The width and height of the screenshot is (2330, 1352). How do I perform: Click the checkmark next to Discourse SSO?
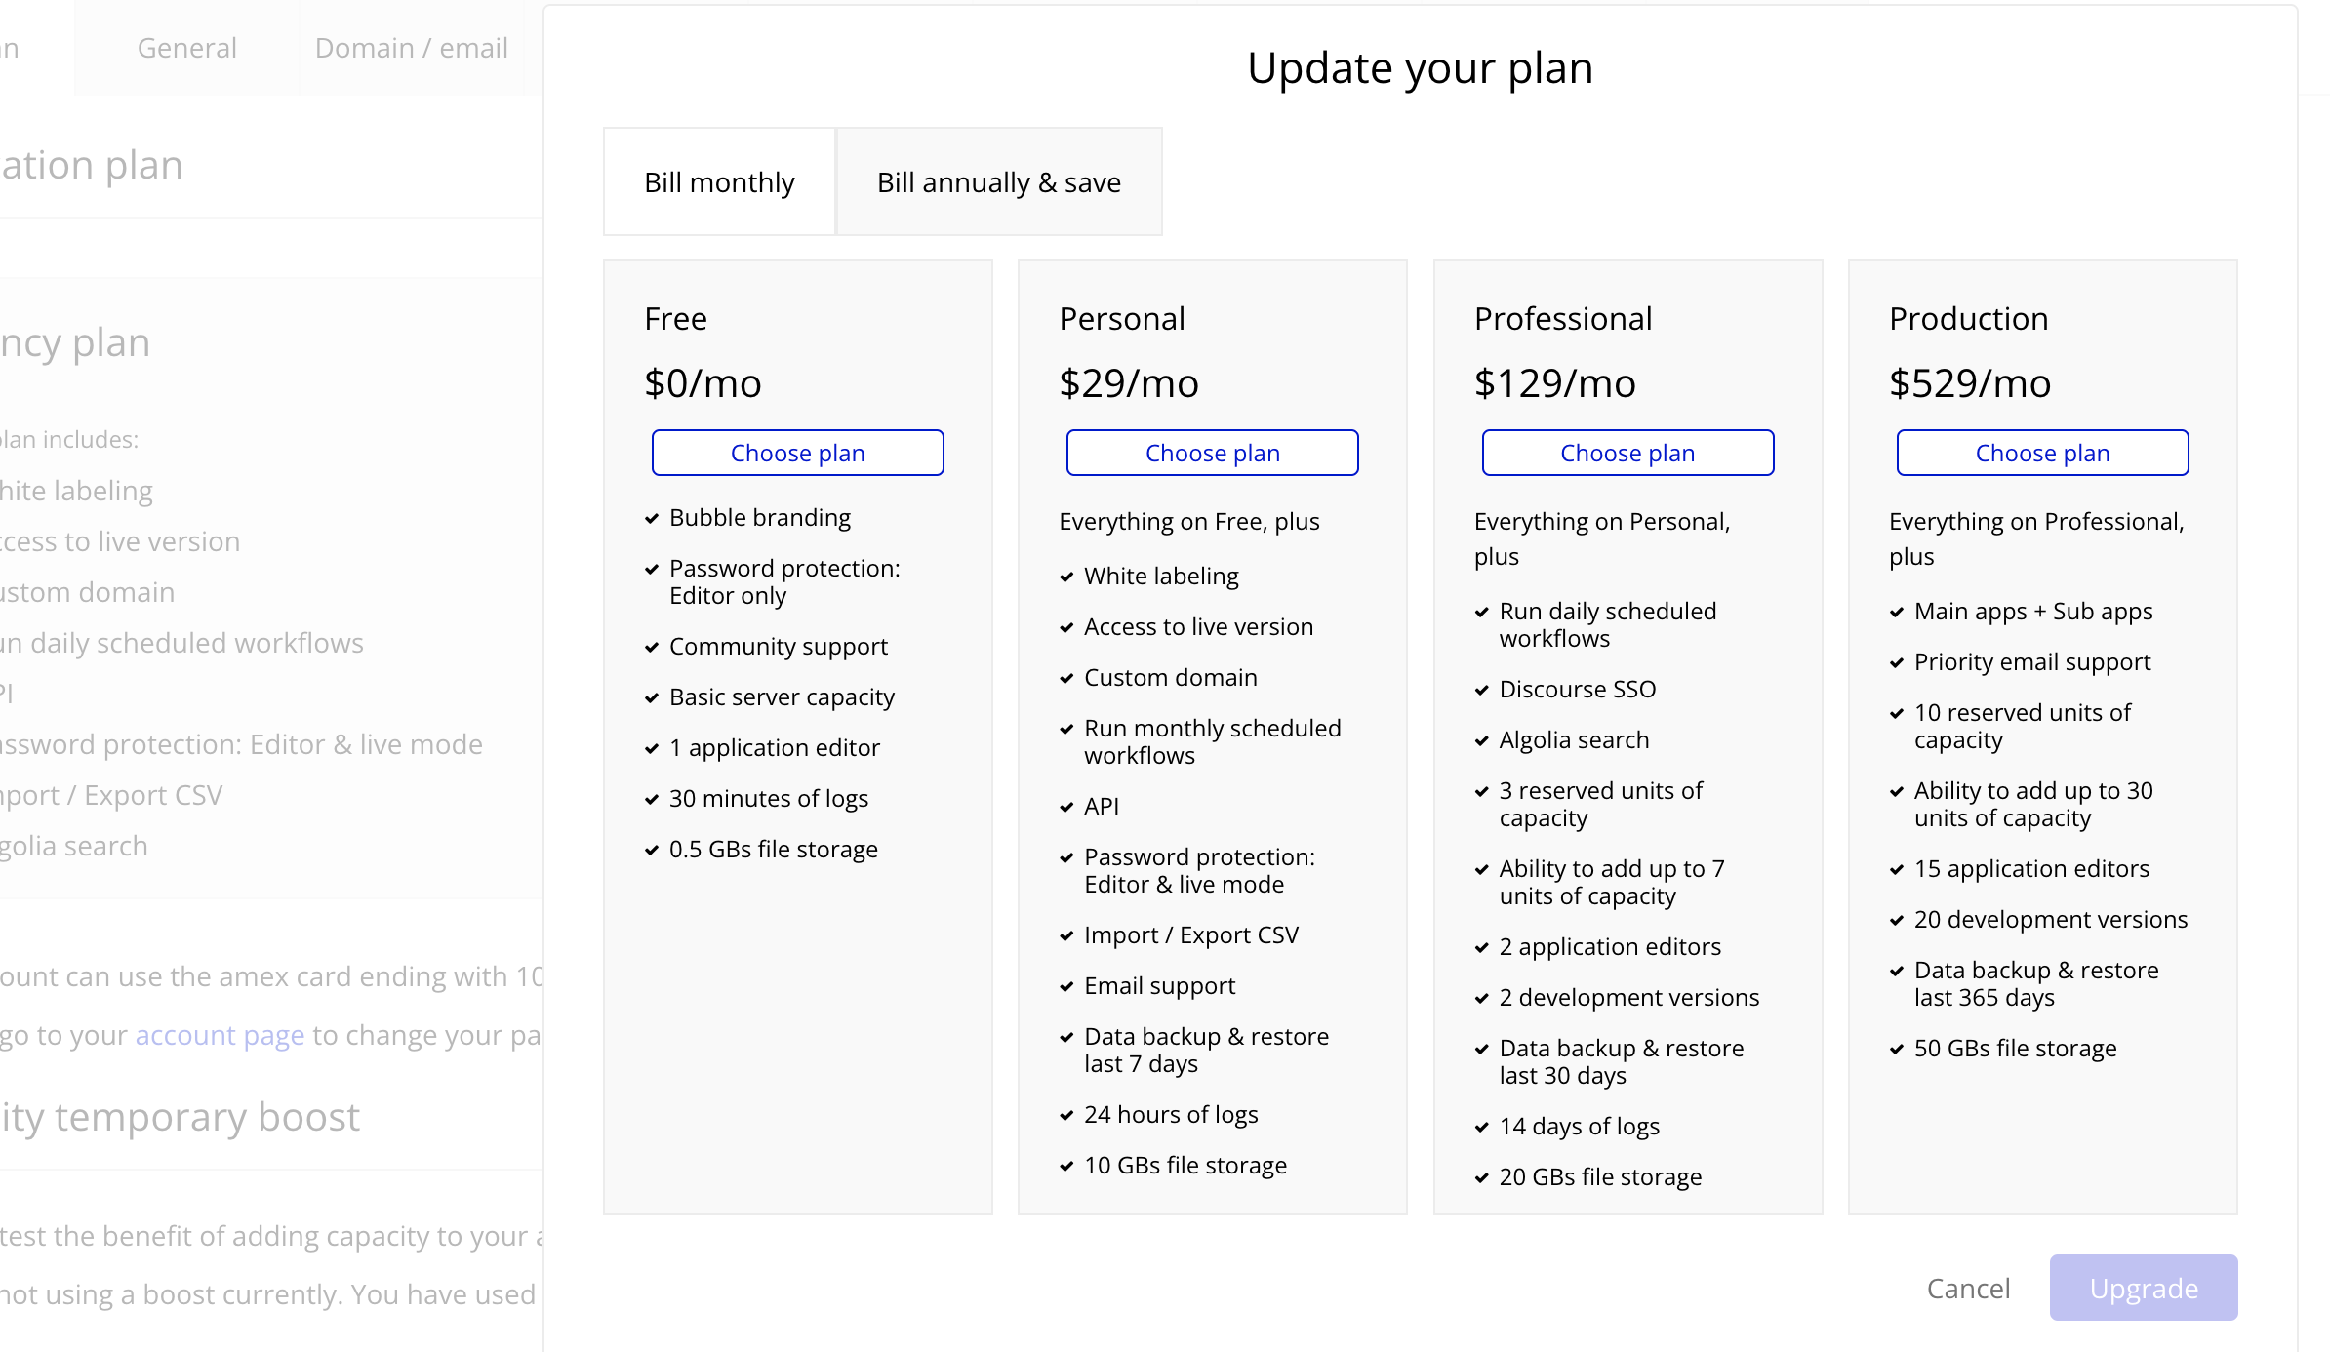[1481, 691]
